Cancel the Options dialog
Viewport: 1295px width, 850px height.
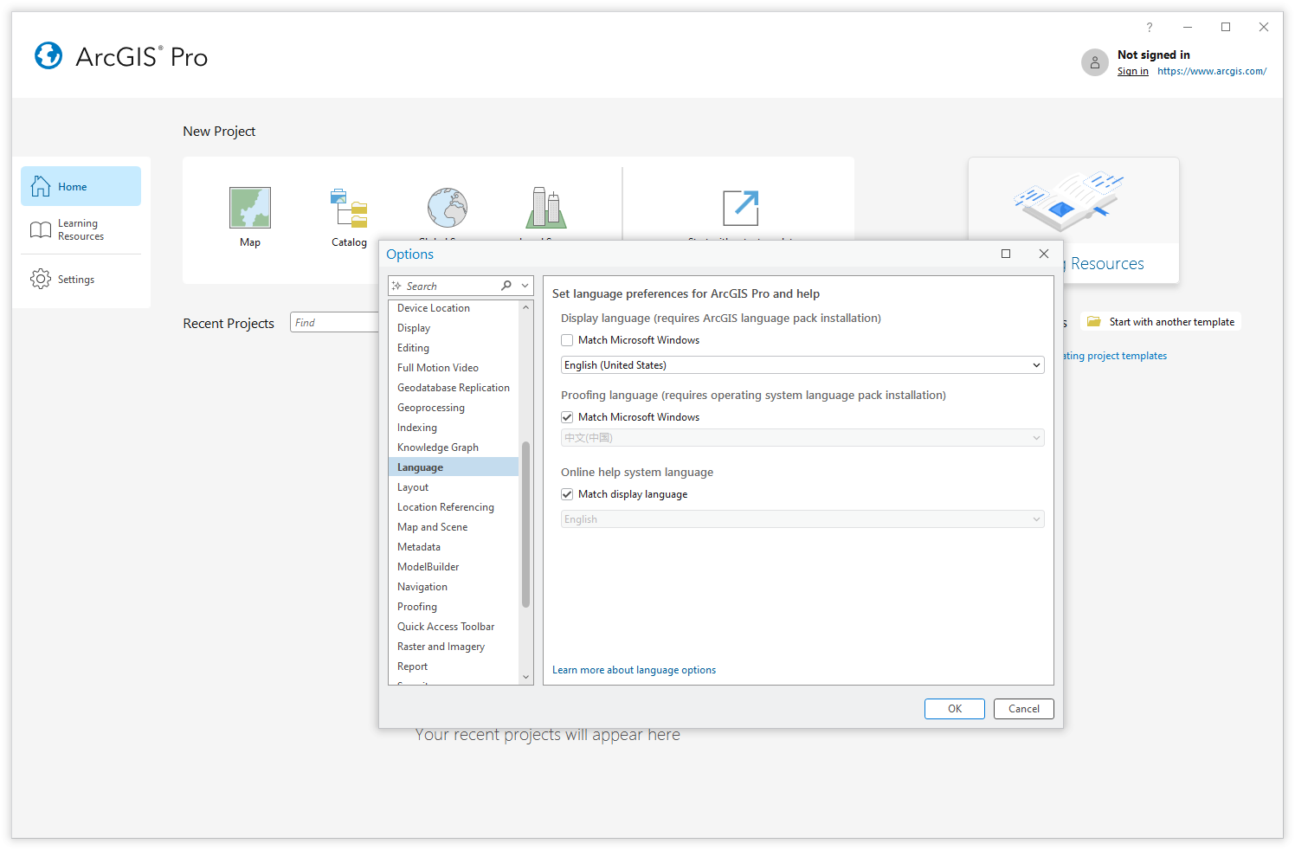(x=1024, y=709)
